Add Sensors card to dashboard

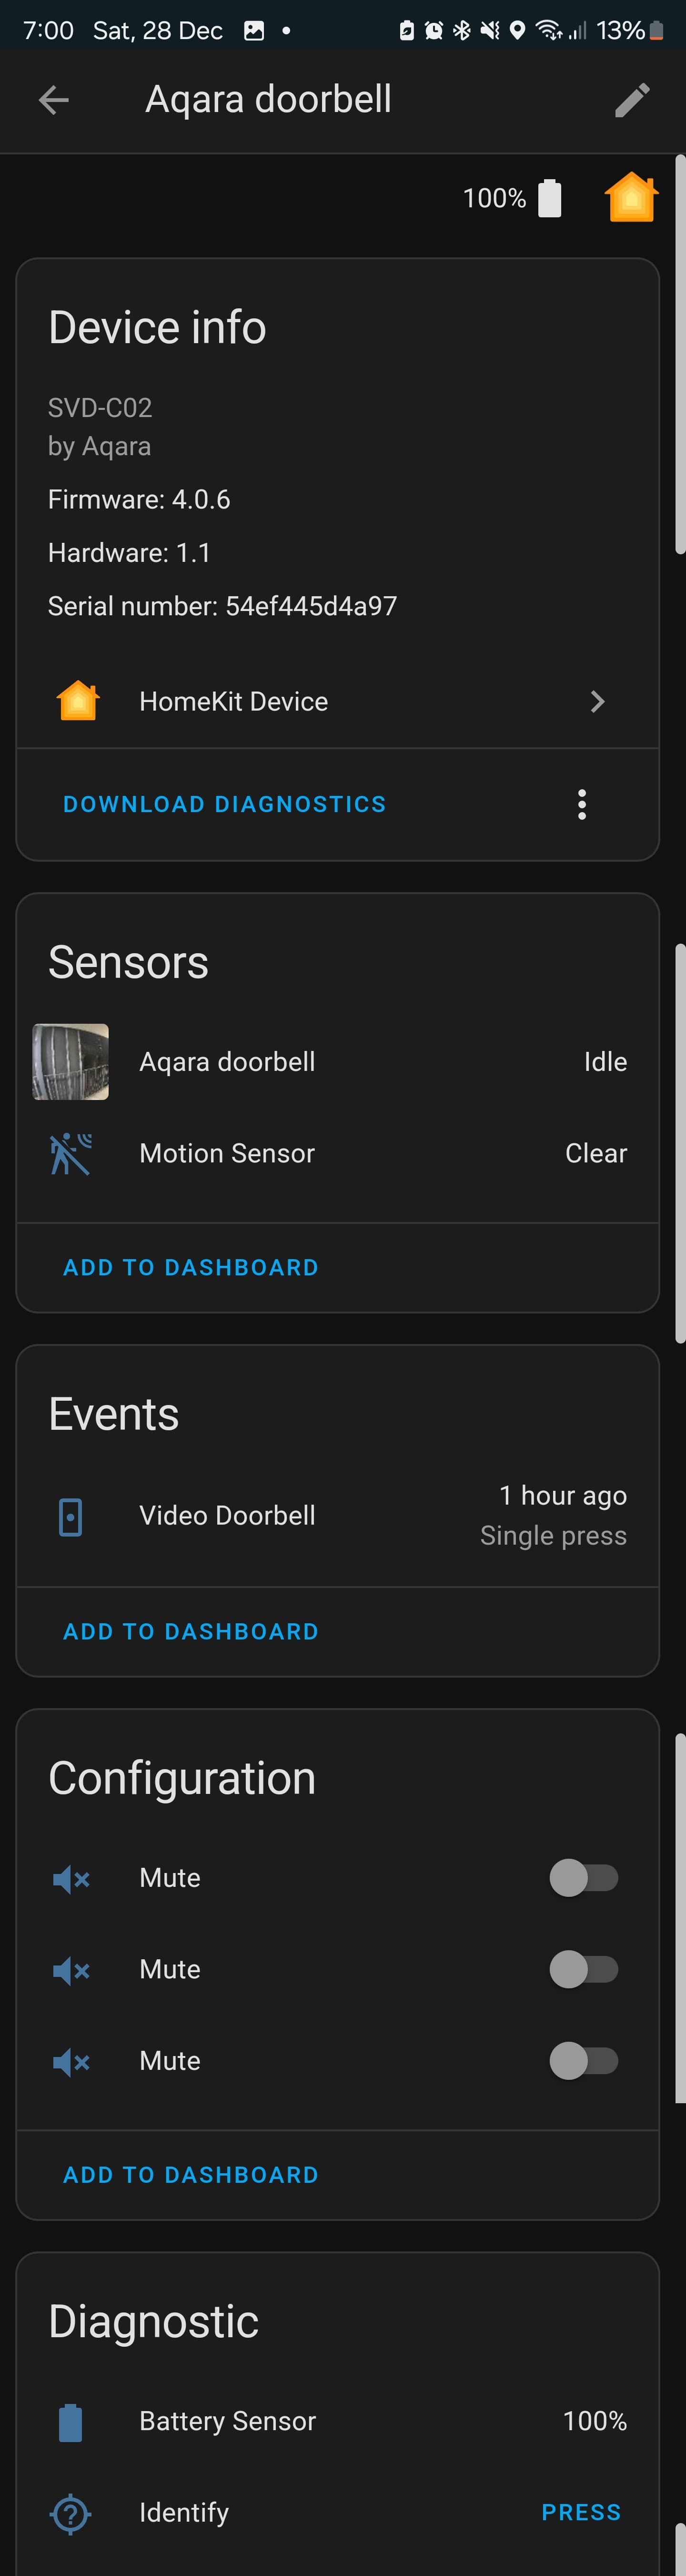[x=191, y=1267]
